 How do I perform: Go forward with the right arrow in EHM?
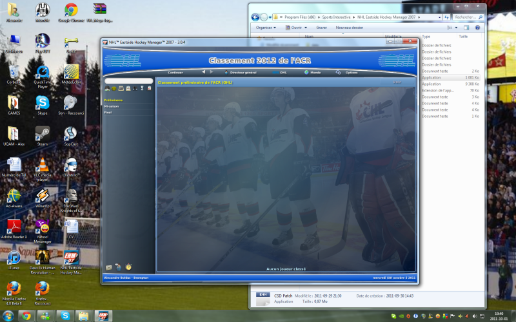click(x=212, y=72)
